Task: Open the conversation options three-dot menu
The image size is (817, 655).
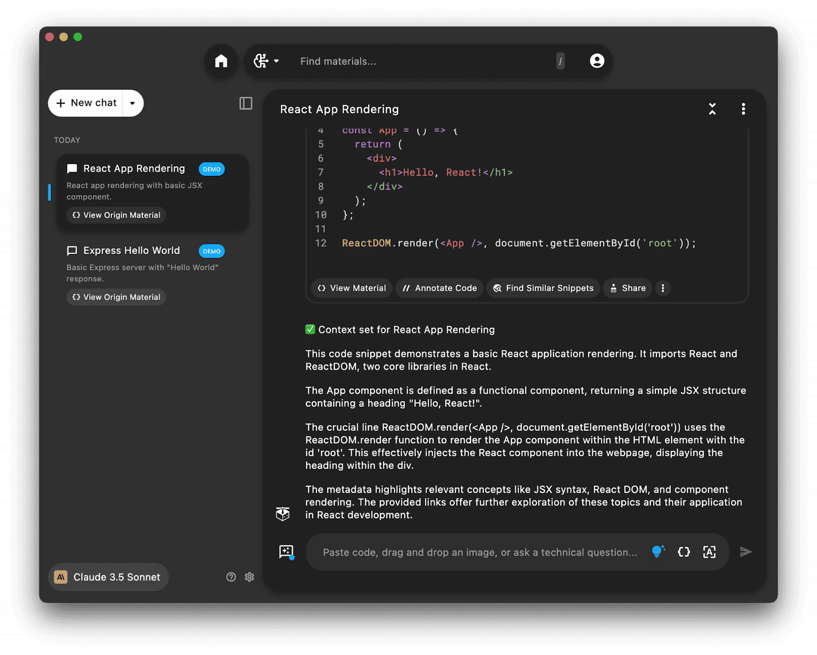Action: tap(743, 109)
